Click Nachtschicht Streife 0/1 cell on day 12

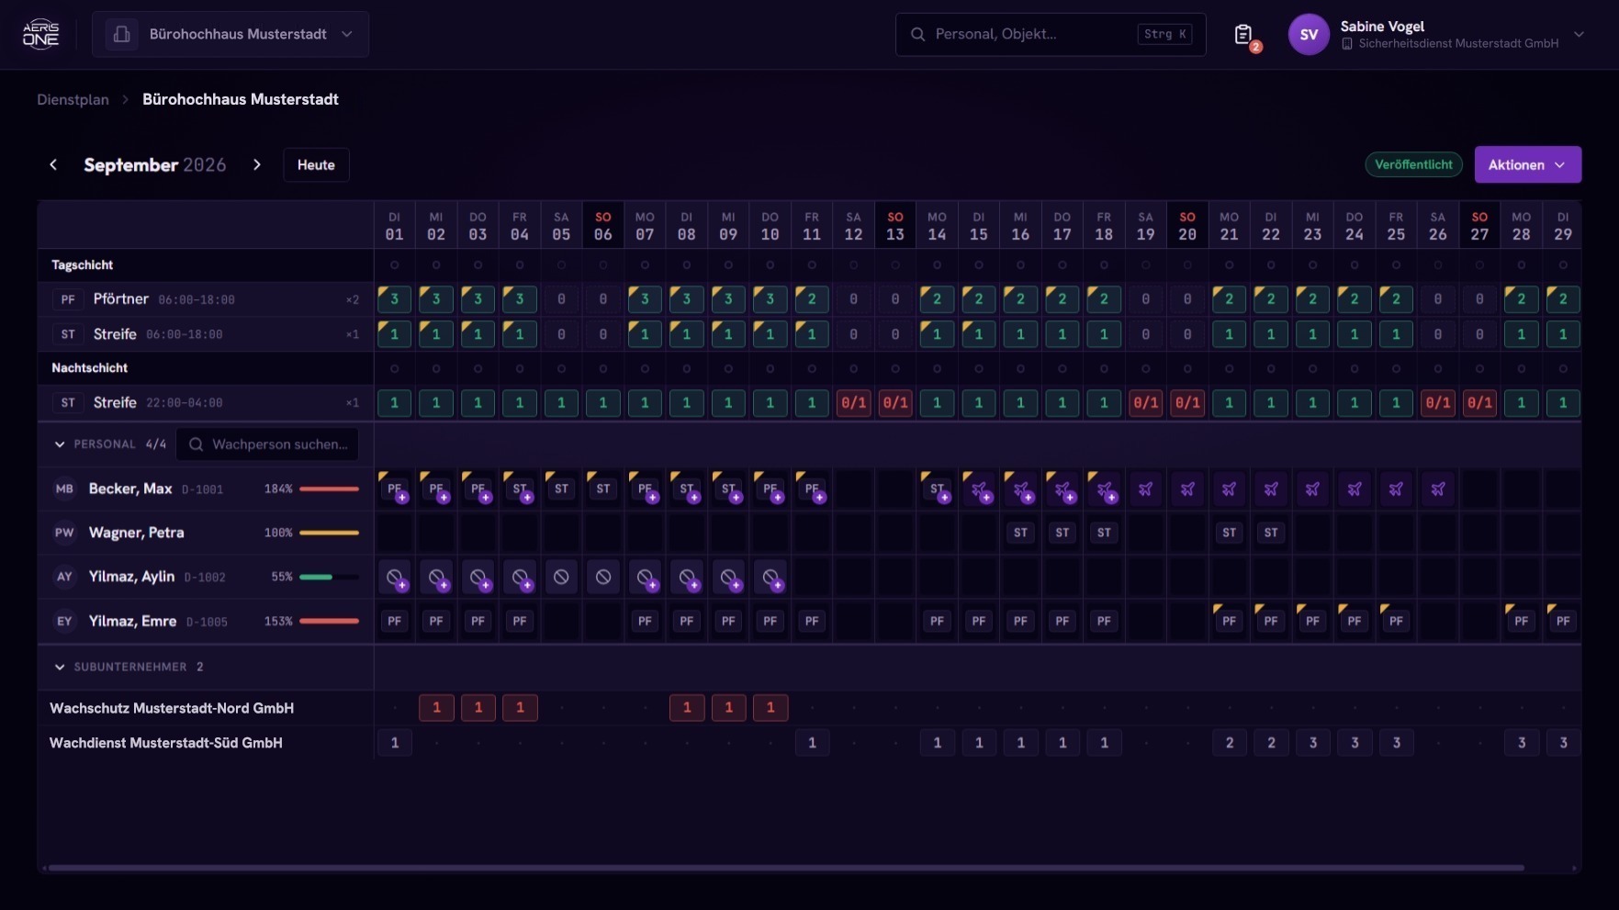(x=853, y=402)
